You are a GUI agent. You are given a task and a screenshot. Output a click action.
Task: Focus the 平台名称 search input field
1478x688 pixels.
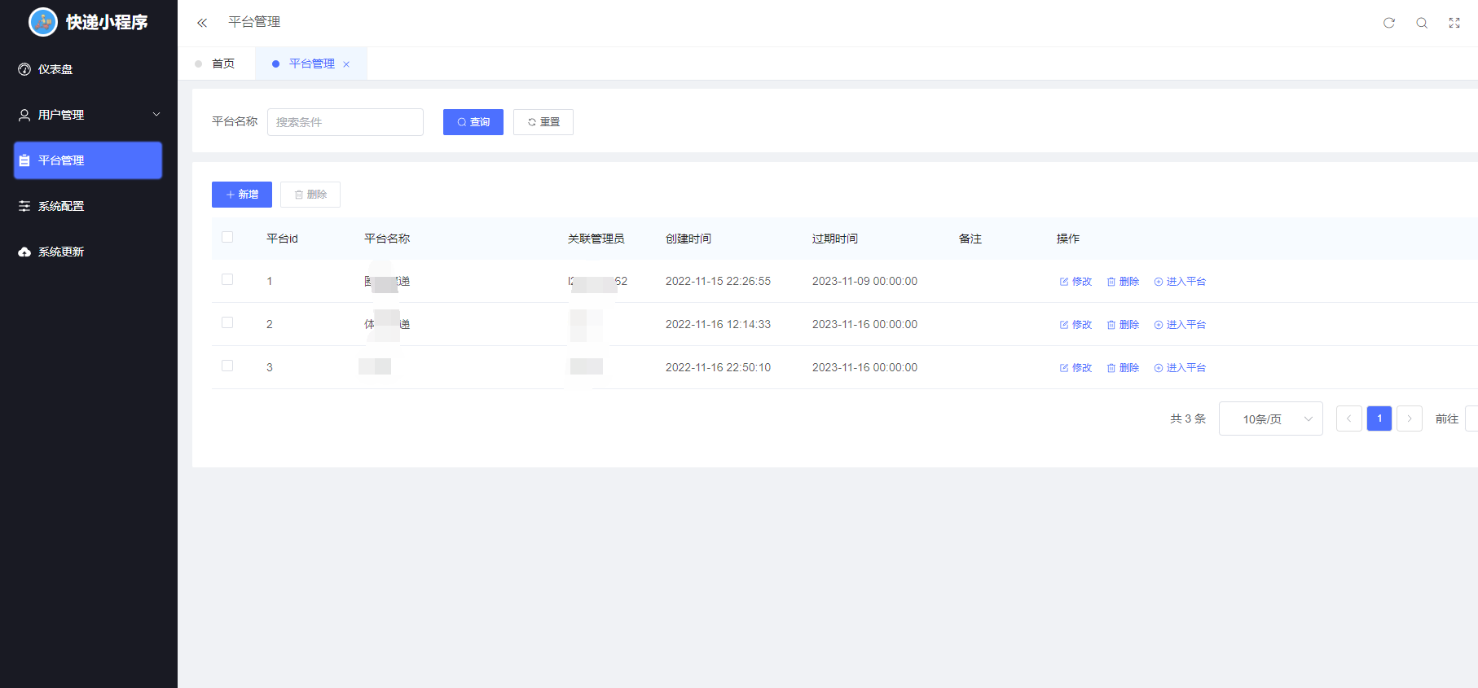click(345, 122)
